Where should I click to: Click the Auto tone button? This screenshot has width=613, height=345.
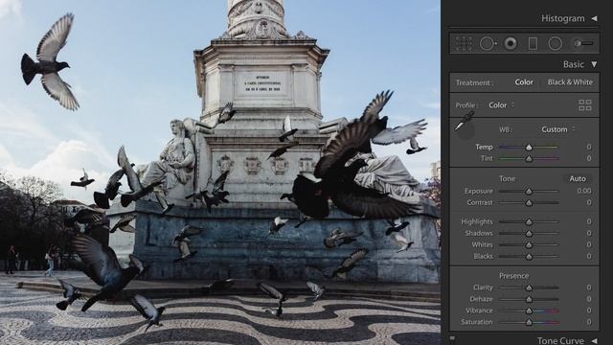(578, 178)
